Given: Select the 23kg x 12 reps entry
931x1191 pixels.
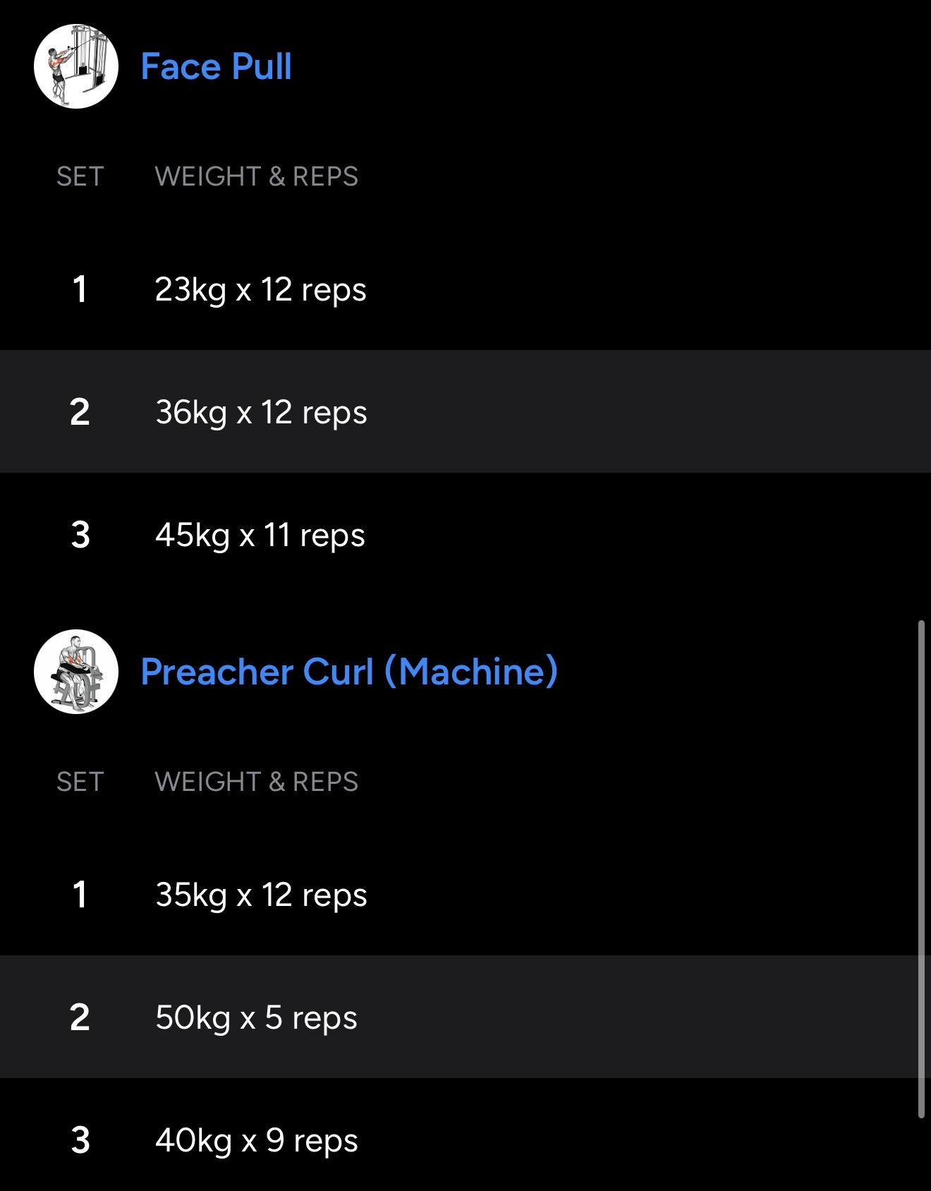Looking at the screenshot, I should 260,290.
